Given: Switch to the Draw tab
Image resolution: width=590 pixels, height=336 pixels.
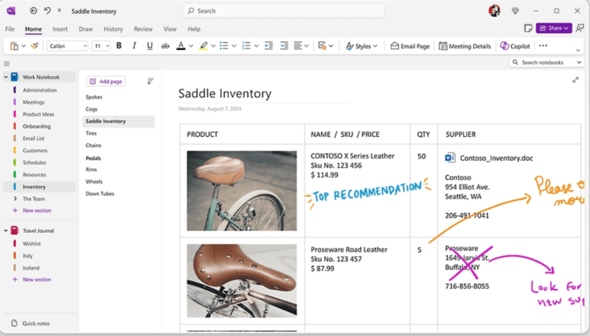Looking at the screenshot, I should tap(85, 29).
